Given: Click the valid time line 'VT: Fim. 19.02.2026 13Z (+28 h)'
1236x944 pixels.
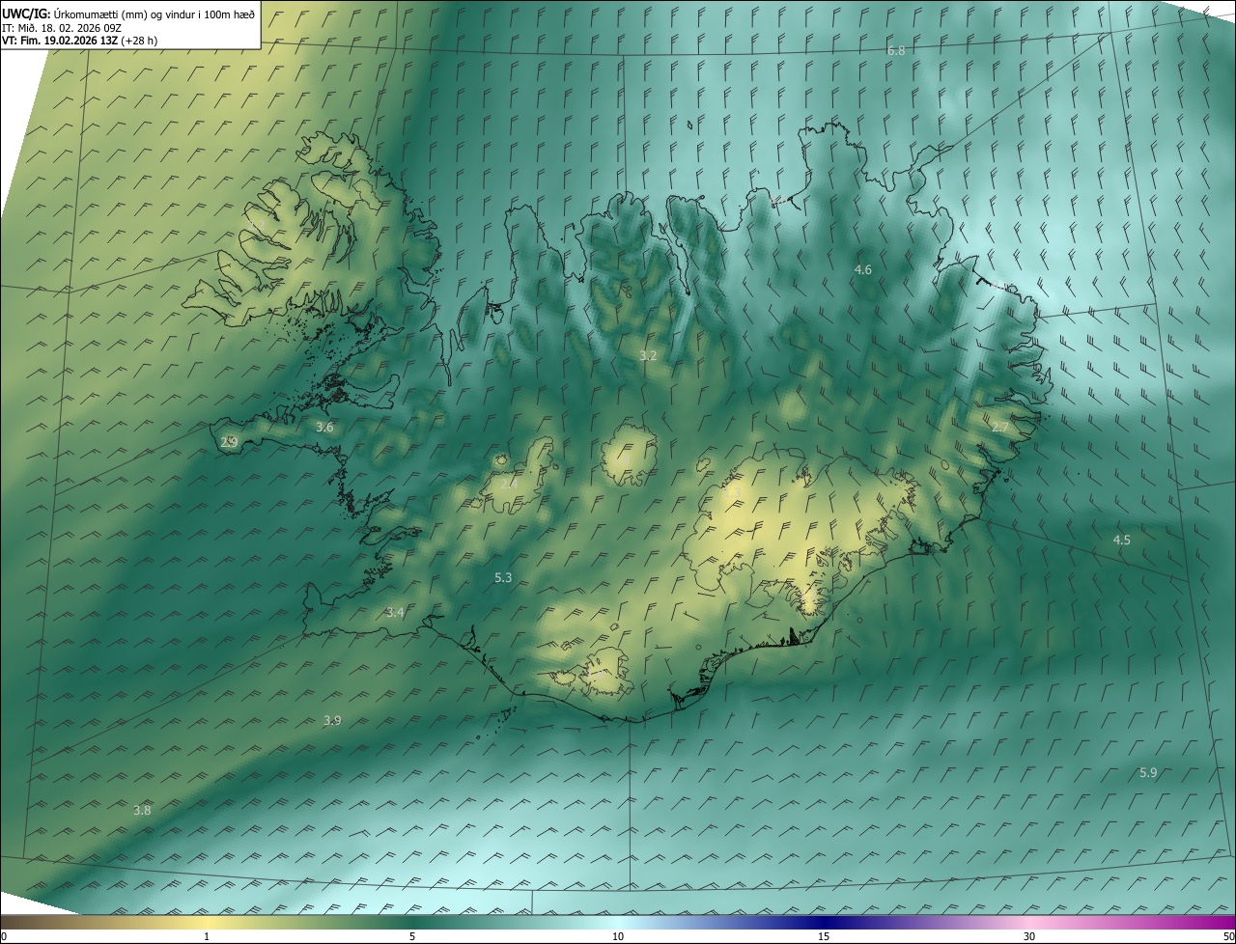Looking at the screenshot, I should click(x=80, y=41).
